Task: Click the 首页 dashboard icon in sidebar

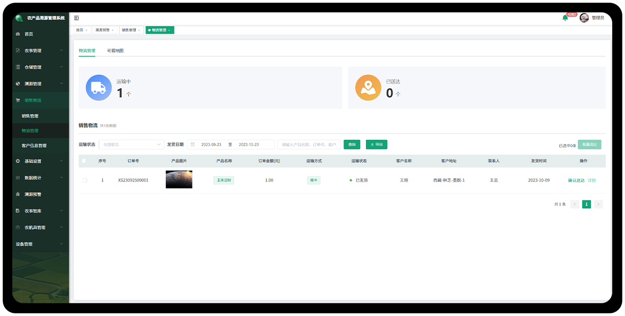Action: click(x=18, y=34)
